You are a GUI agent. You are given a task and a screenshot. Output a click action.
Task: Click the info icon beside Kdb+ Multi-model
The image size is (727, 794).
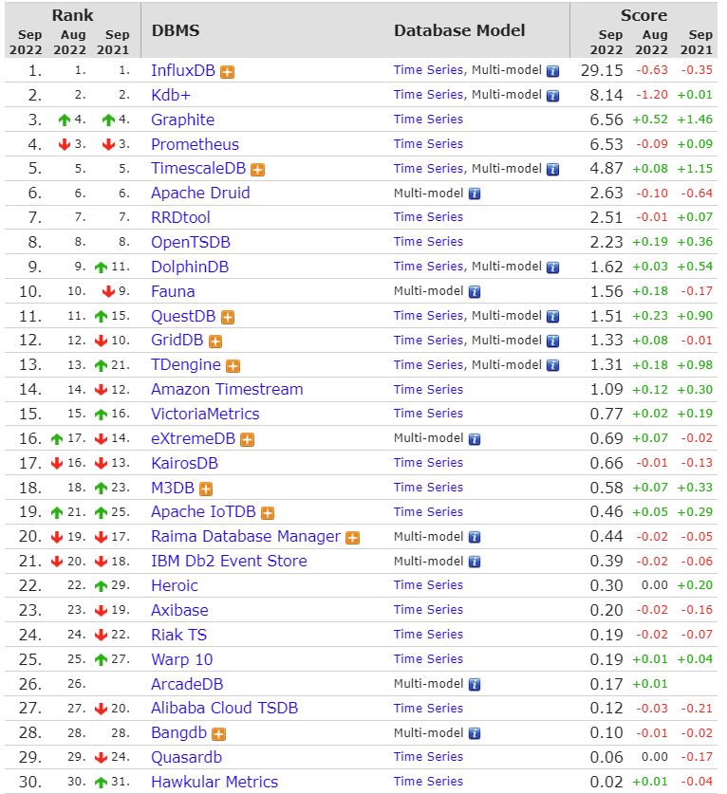tap(552, 96)
